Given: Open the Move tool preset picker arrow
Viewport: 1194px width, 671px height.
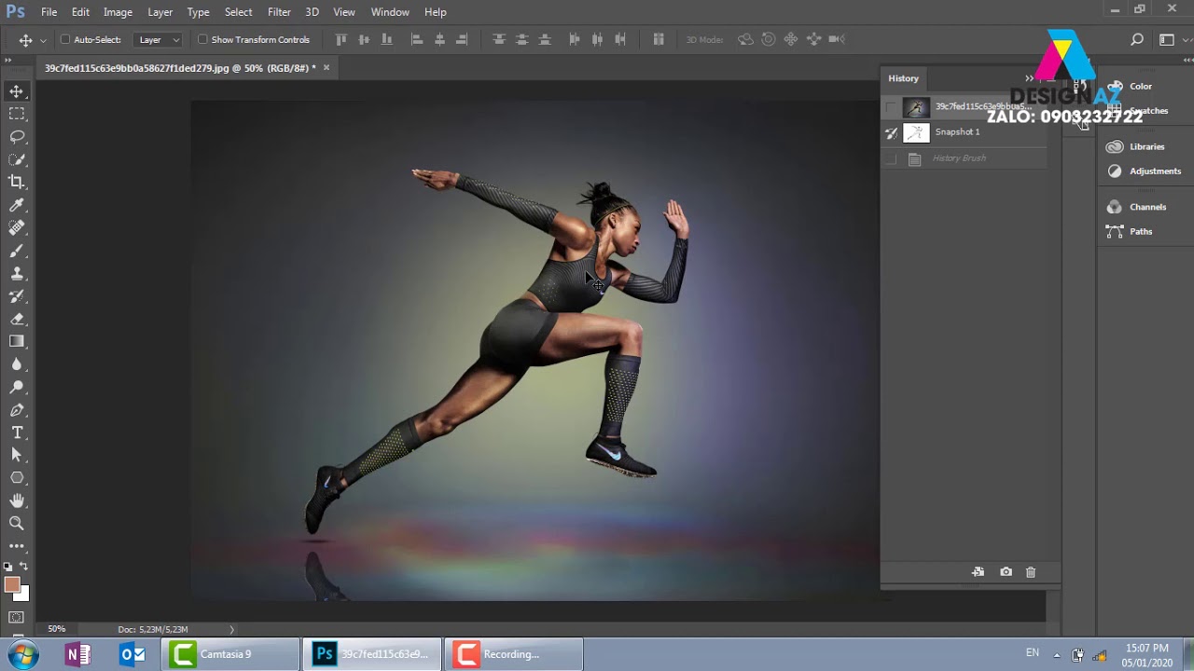Looking at the screenshot, I should click(43, 40).
